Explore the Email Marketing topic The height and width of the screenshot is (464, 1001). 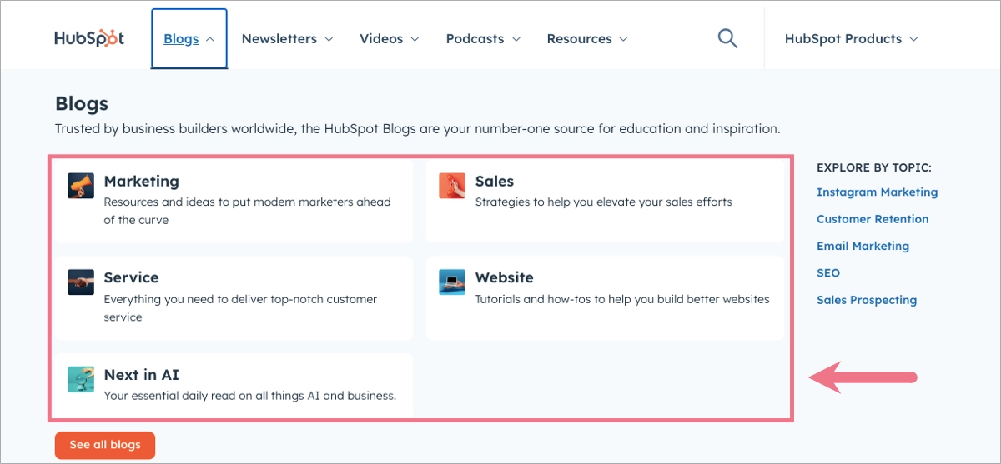tap(863, 246)
